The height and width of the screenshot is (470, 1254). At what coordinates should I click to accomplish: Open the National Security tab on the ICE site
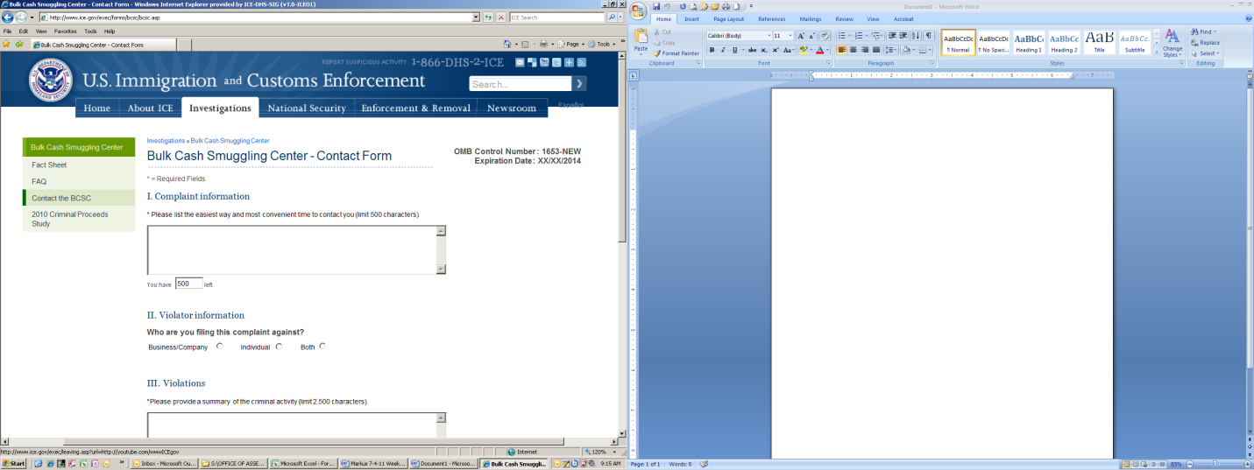307,108
